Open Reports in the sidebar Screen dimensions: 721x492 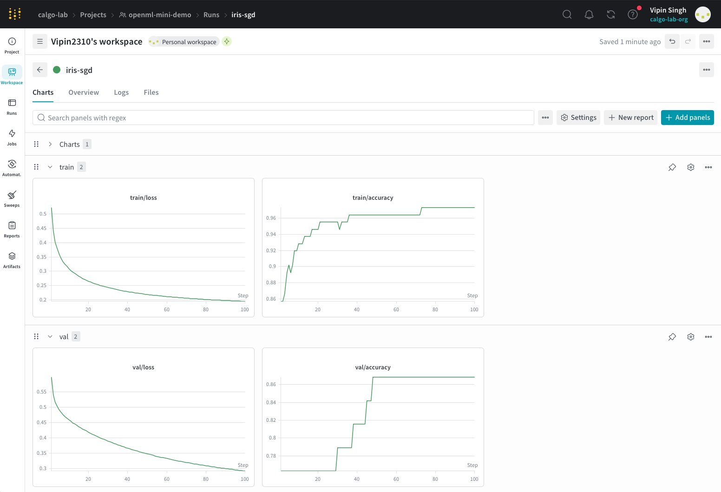12,230
